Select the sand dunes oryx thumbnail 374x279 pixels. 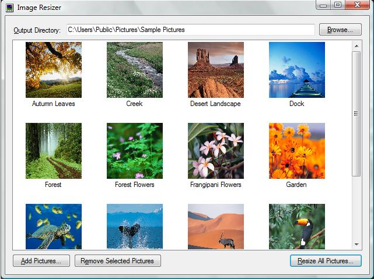[x=216, y=227]
